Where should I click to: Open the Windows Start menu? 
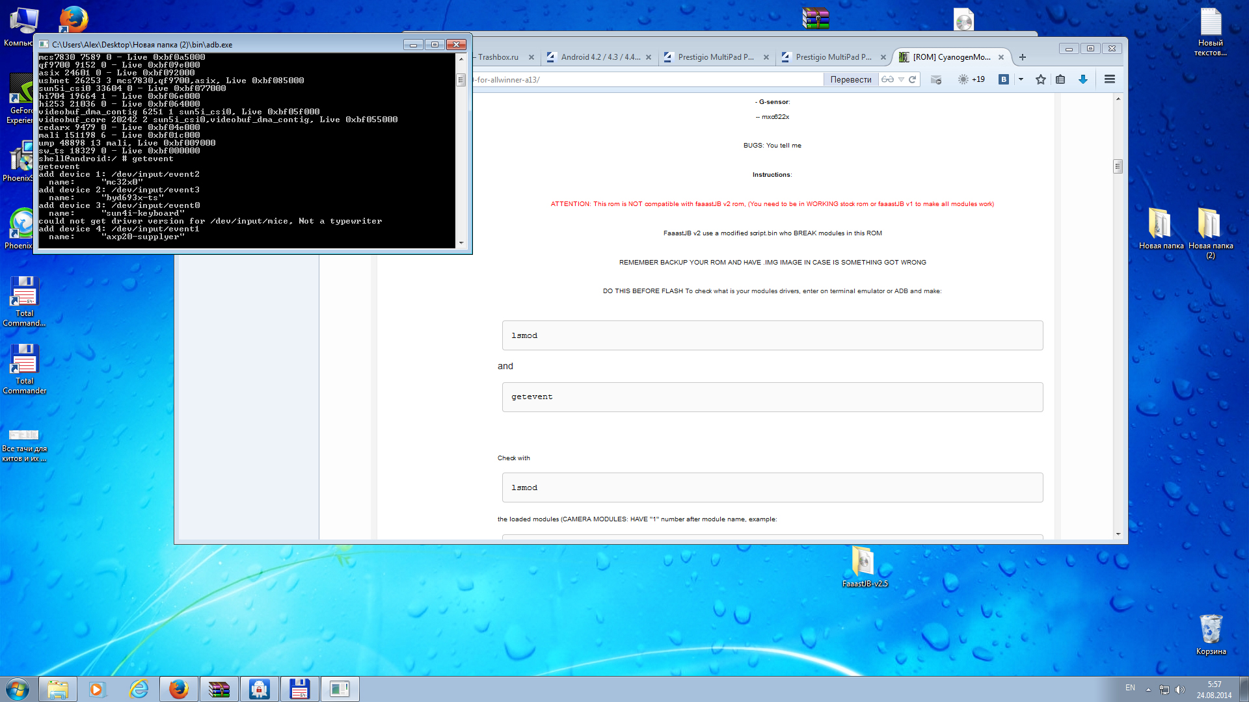(x=18, y=689)
